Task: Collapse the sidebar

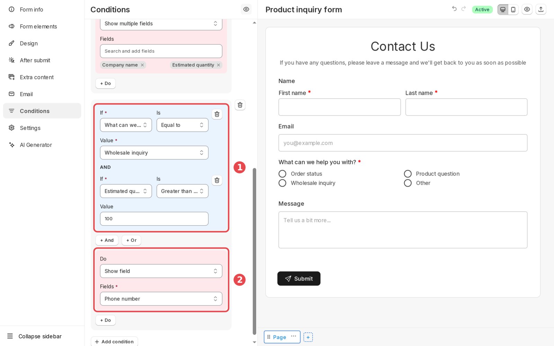Action: [x=34, y=336]
